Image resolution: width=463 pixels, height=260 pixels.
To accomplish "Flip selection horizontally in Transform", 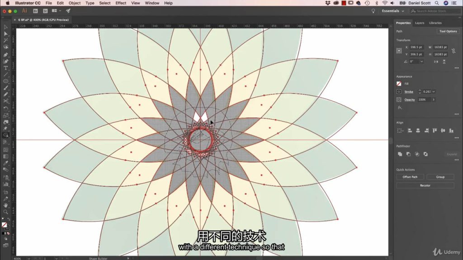I will (x=436, y=61).
